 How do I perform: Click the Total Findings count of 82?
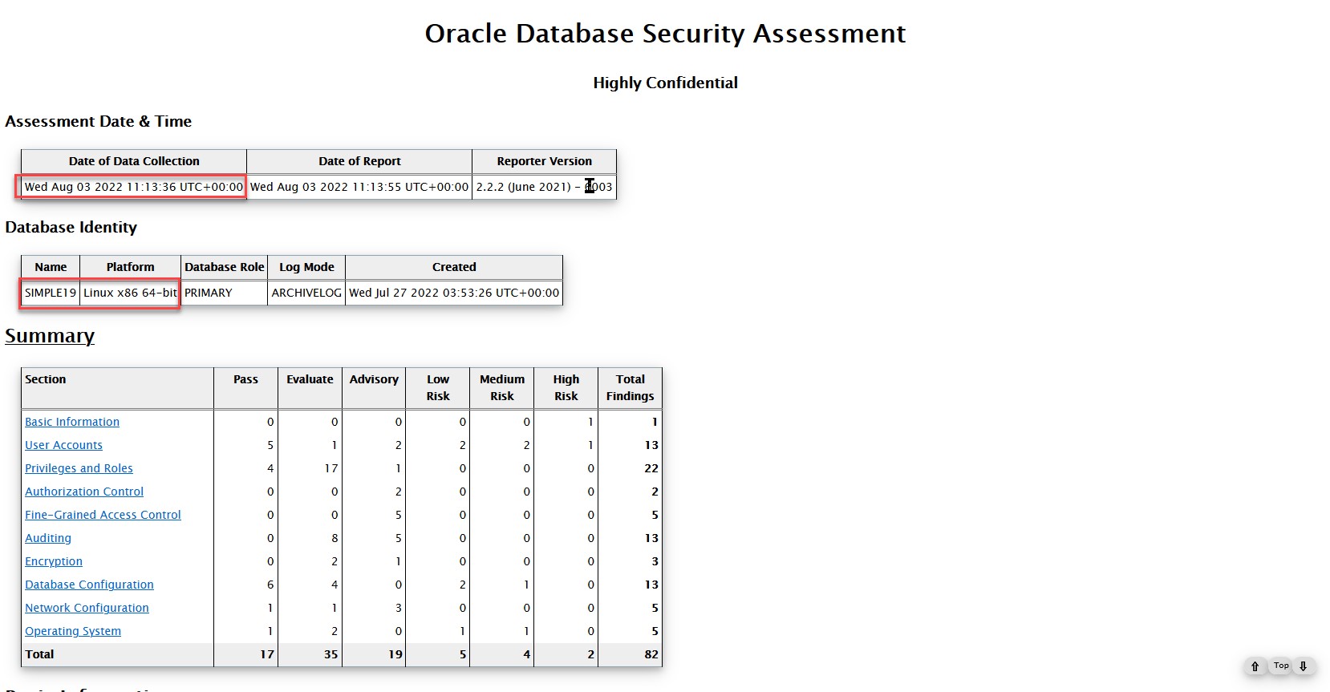(651, 654)
